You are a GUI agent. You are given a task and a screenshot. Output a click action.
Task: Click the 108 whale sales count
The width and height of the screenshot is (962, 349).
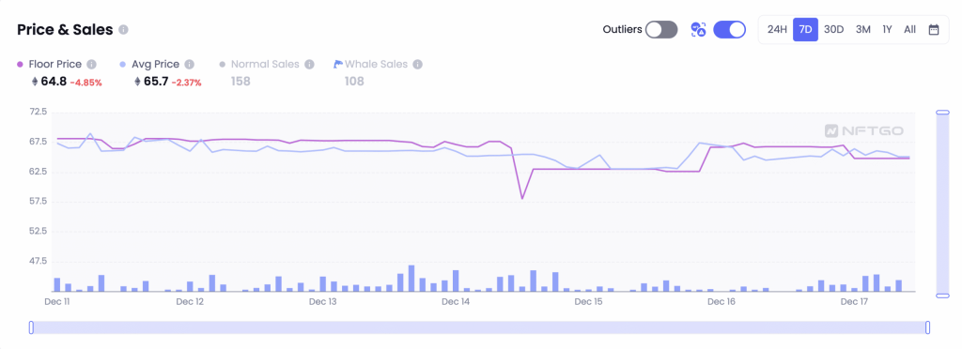[354, 81]
